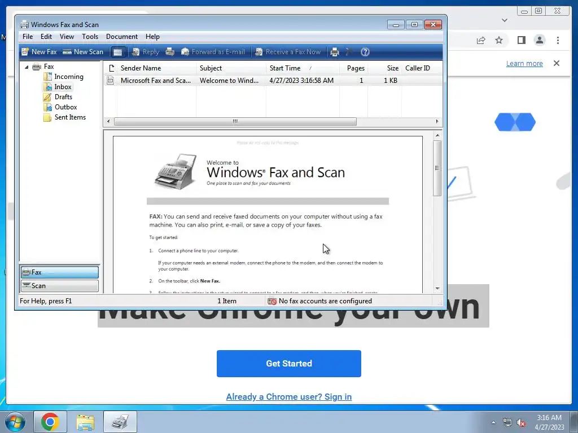Open the Chrome profile avatar icon
Image resolution: width=578 pixels, height=433 pixels.
click(540, 40)
